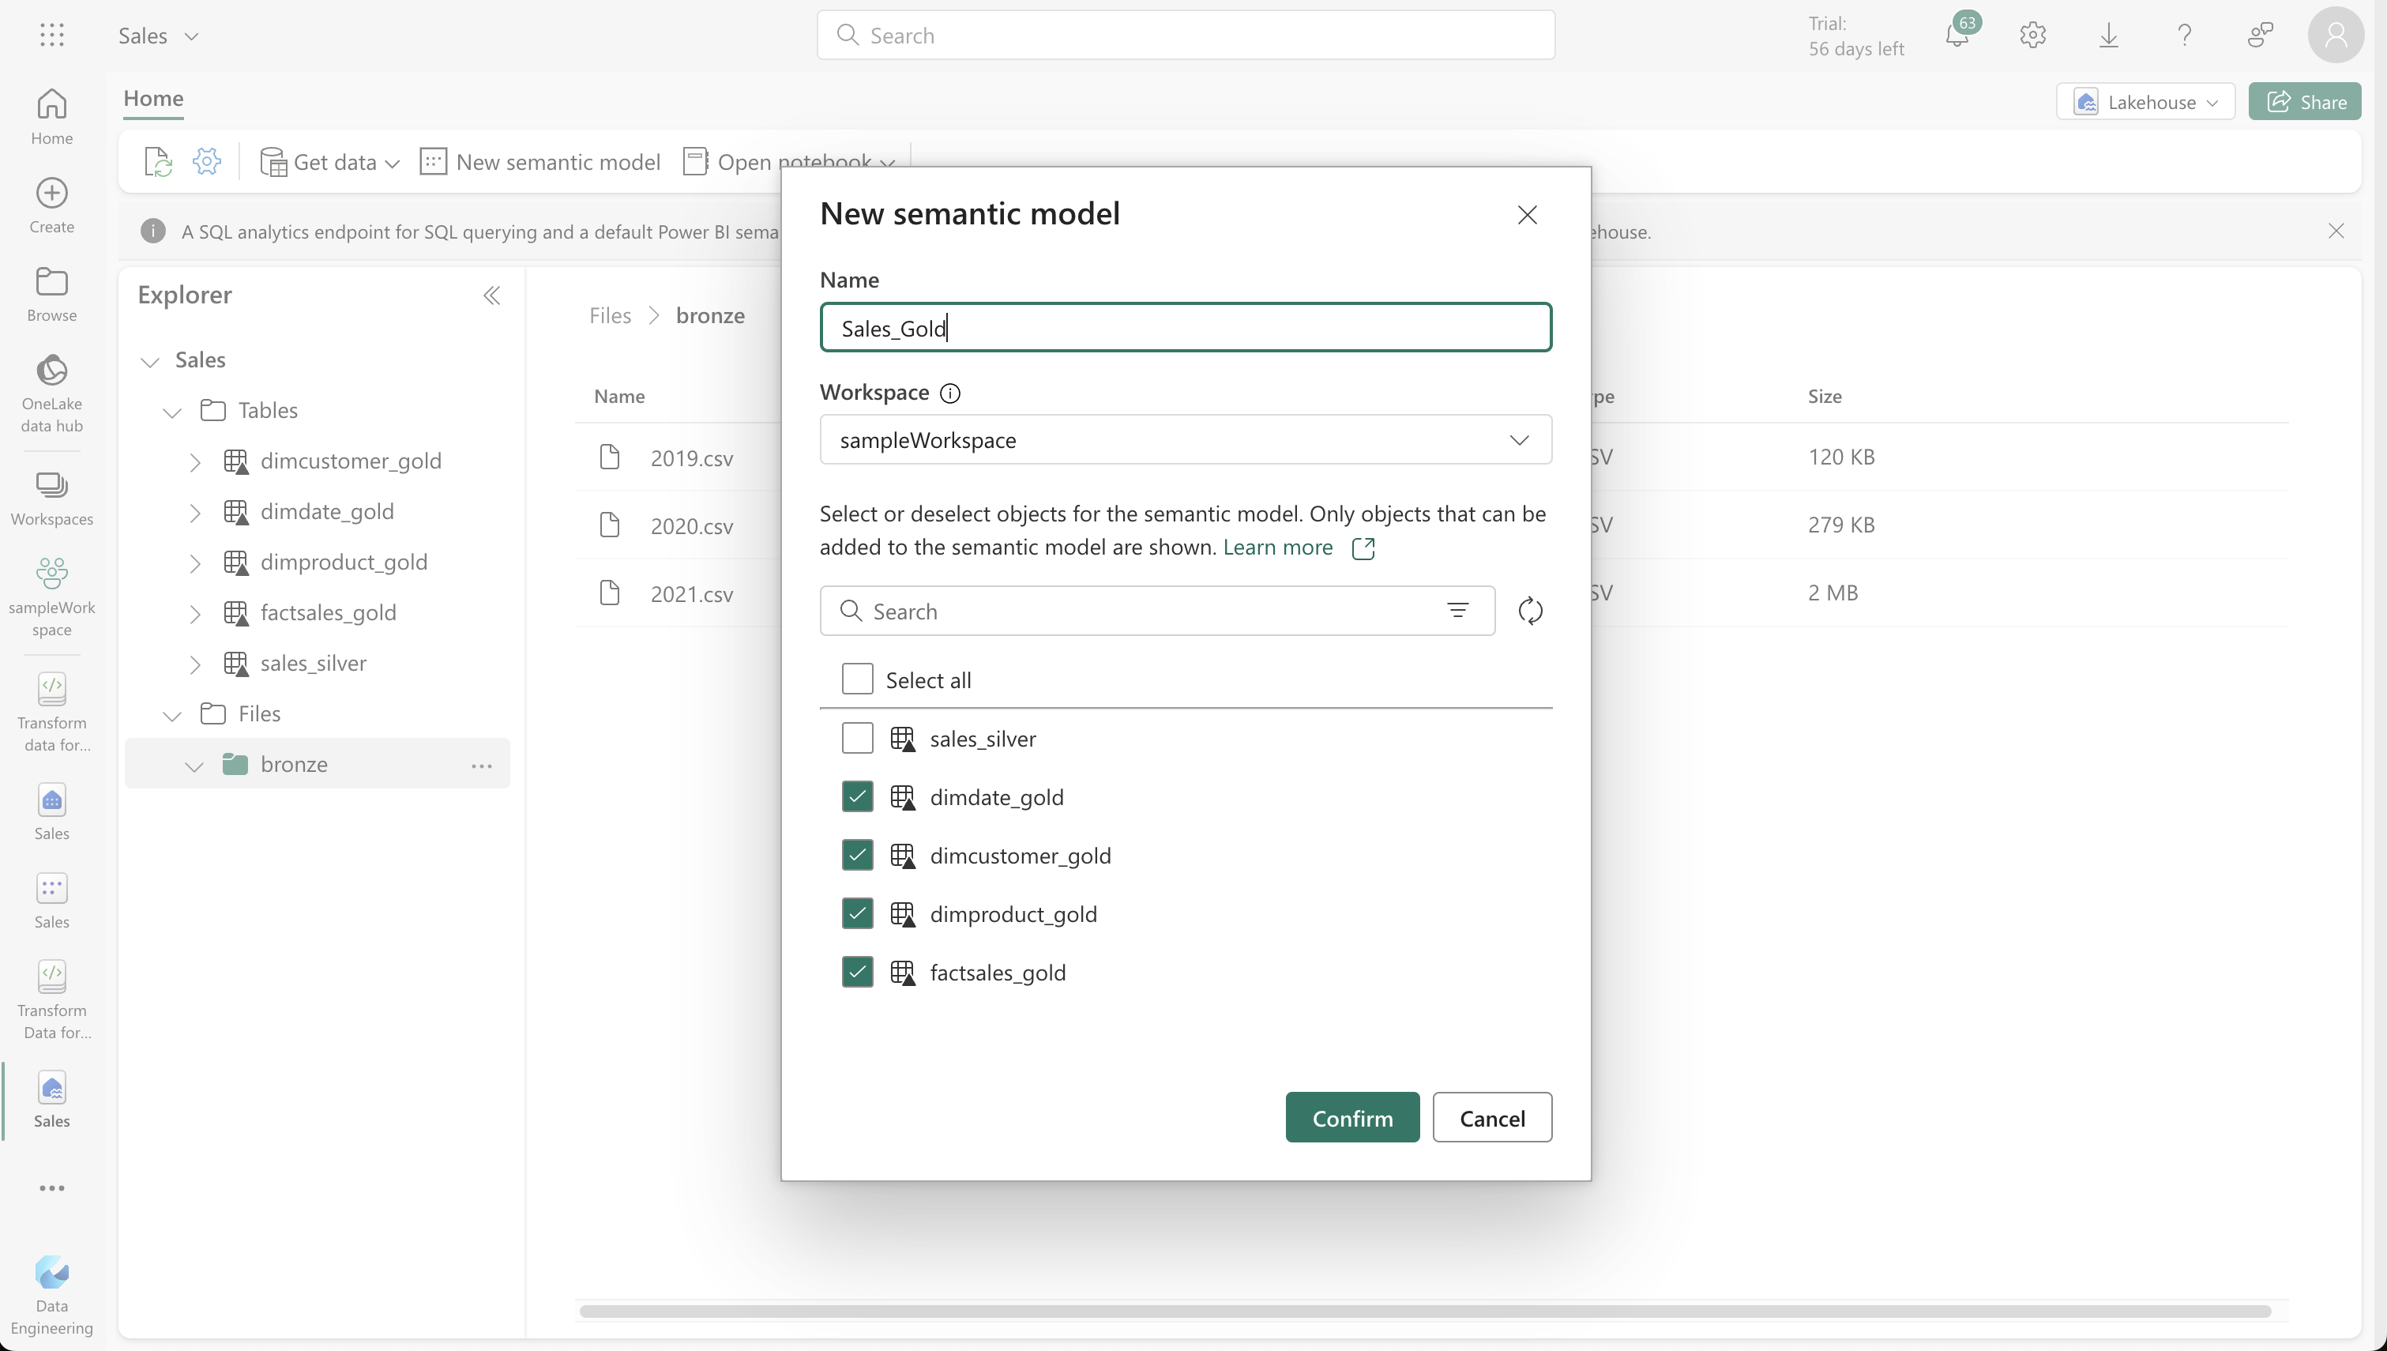This screenshot has width=2387, height=1351.
Task: Collapse the Tables folder
Action: (171, 412)
